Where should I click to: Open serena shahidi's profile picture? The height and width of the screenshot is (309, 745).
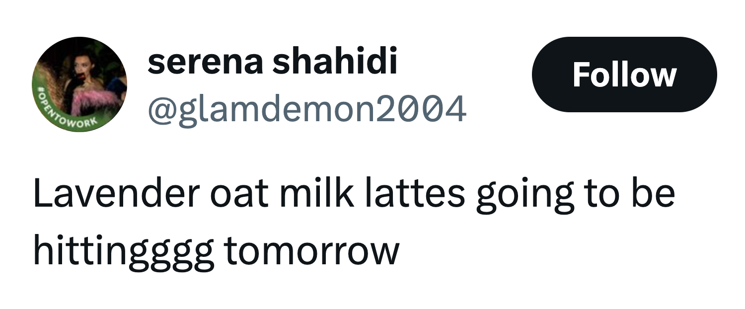(x=79, y=83)
